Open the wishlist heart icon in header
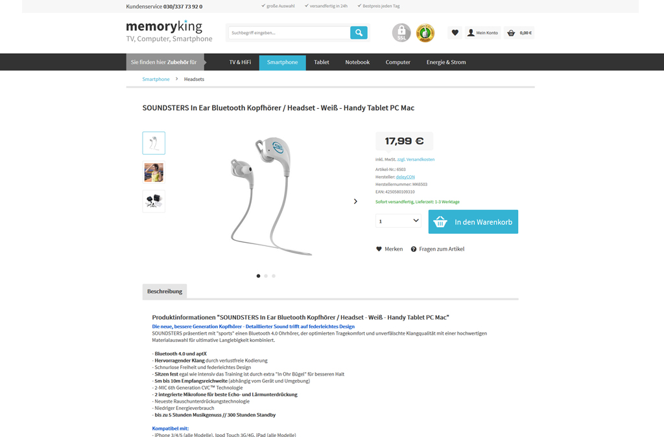Viewport: 664px width, 437px height. [x=455, y=32]
